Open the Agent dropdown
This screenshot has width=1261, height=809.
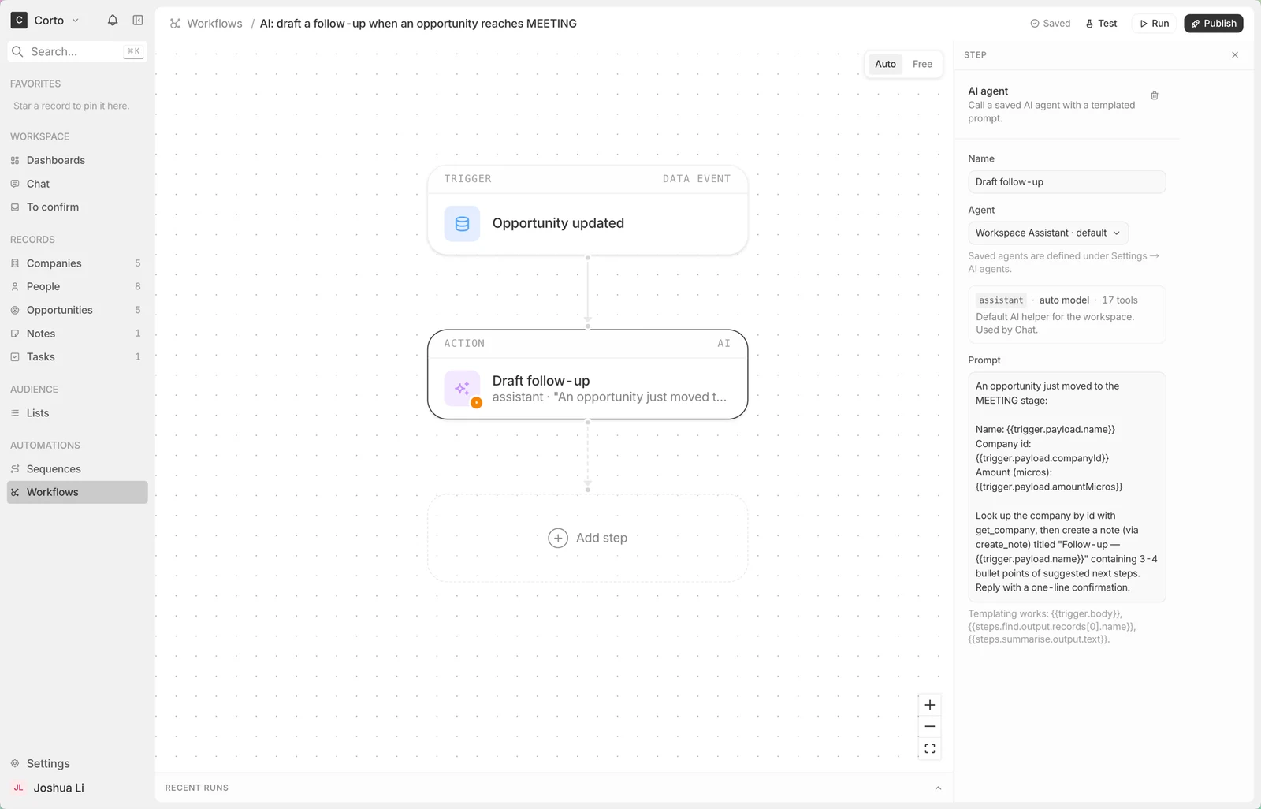pos(1048,233)
